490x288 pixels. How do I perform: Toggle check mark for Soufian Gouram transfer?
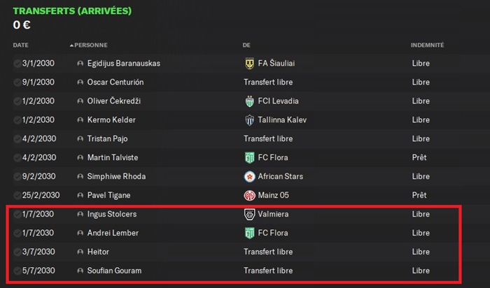(17, 271)
